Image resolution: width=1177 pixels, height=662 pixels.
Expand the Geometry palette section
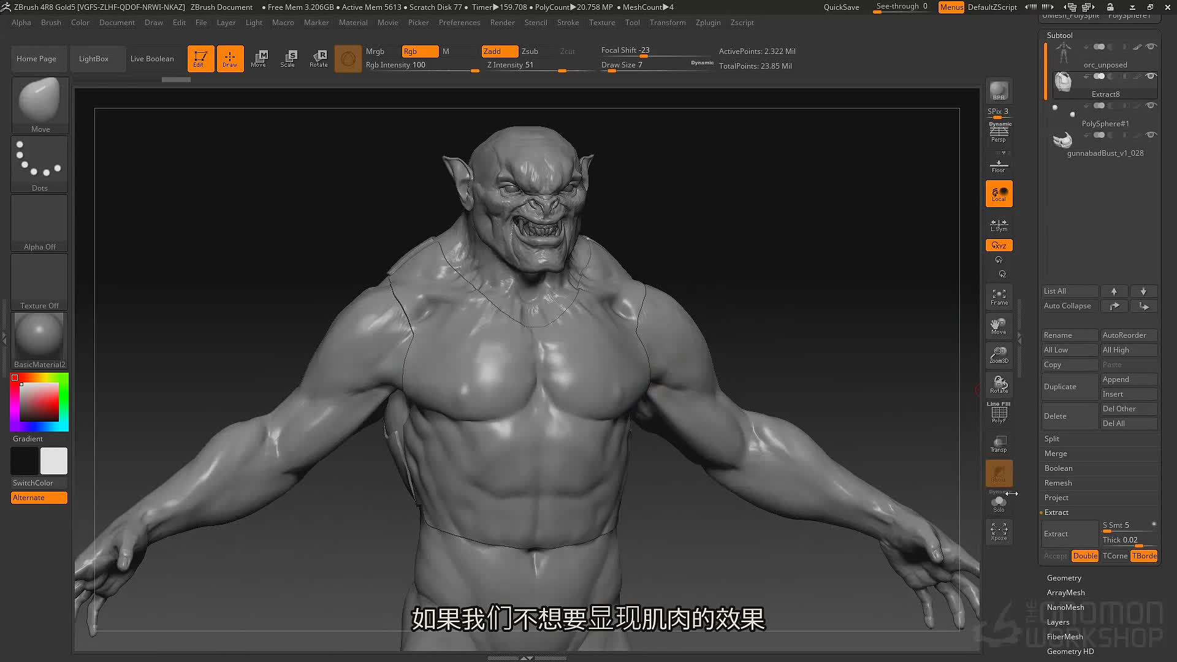coord(1064,578)
